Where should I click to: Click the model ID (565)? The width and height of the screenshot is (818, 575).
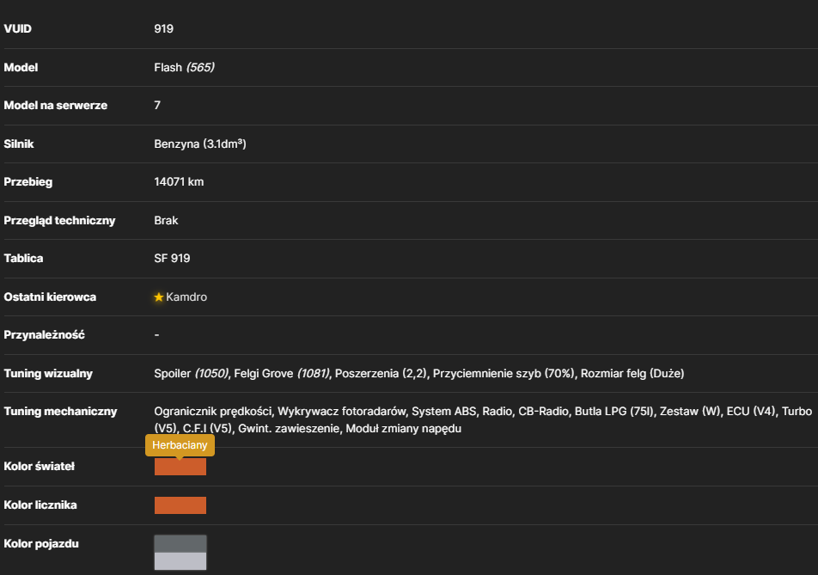click(200, 67)
